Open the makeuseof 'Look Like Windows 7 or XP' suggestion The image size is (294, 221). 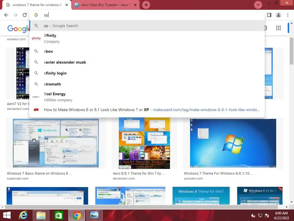pyautogui.click(x=147, y=110)
